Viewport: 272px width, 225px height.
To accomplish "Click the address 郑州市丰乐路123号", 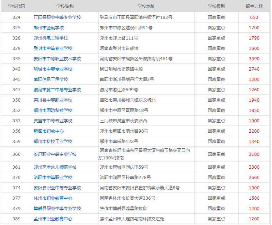I will 119,142.
